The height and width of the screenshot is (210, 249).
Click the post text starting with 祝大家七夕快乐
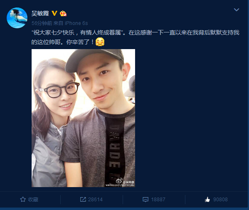click(135, 37)
